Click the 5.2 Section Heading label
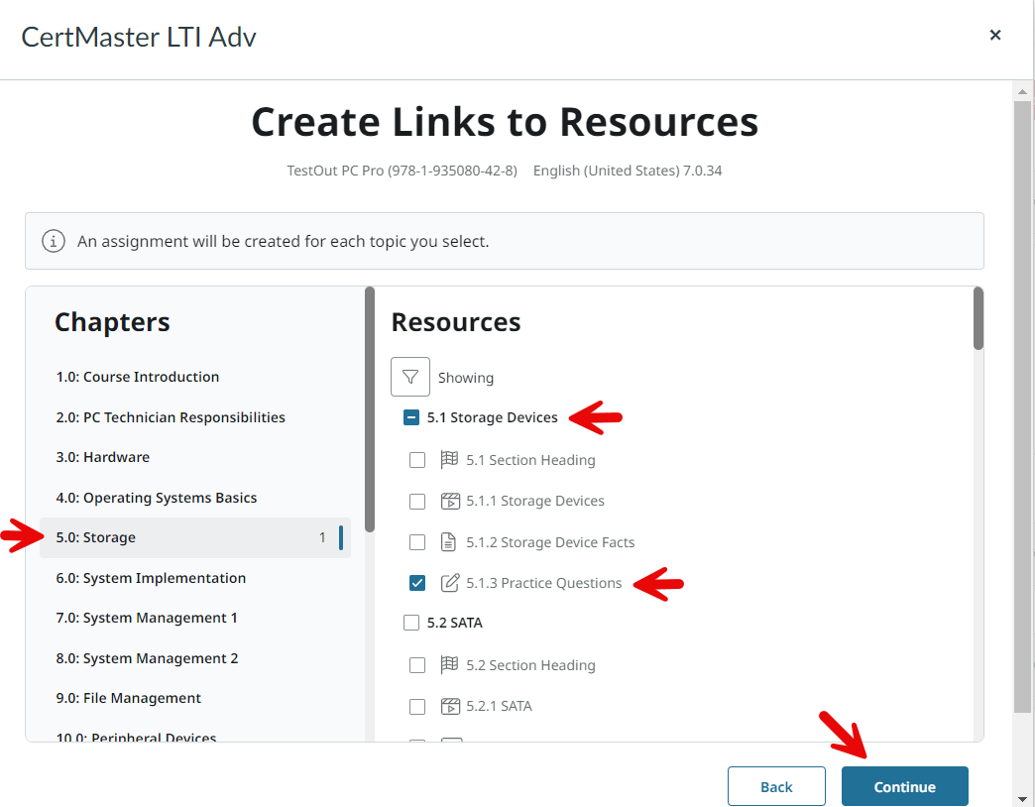 point(530,665)
